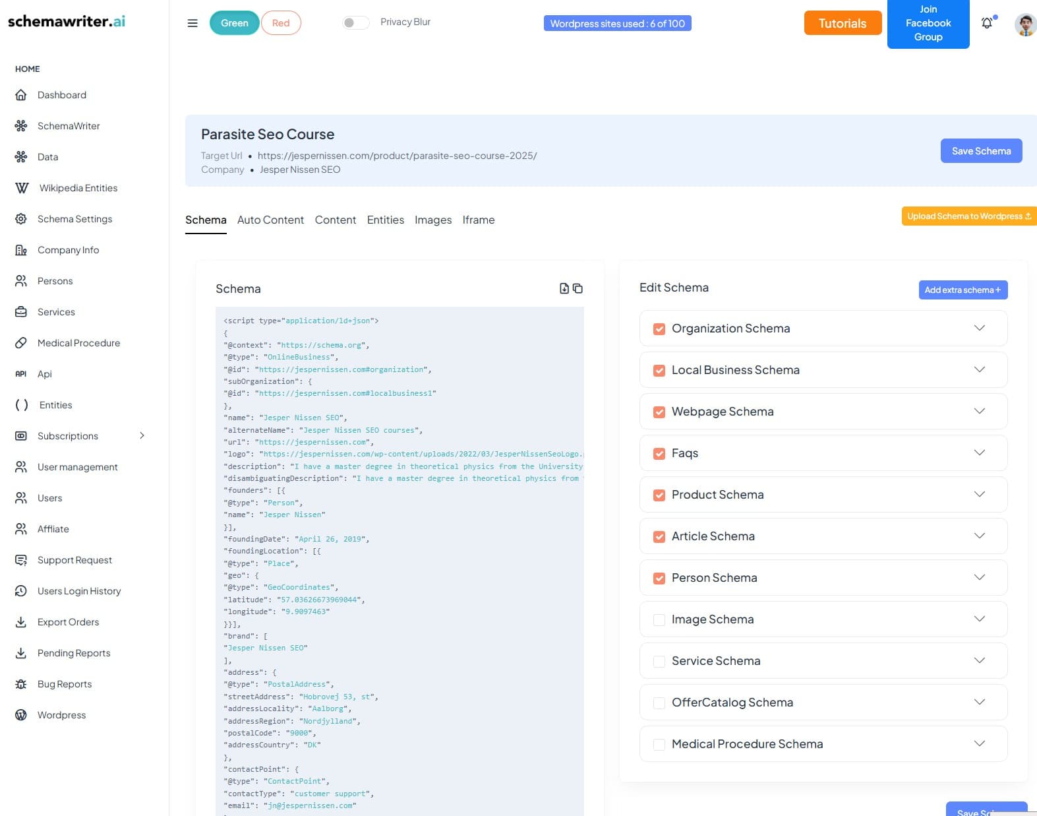1037x816 pixels.
Task: Enable the OfferCatalog Schema checkbox
Action: coord(659,703)
